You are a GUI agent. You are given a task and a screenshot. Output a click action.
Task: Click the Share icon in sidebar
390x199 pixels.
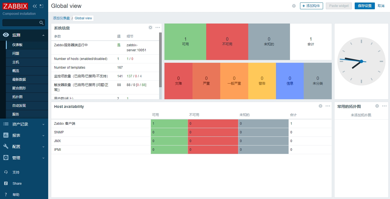6,183
